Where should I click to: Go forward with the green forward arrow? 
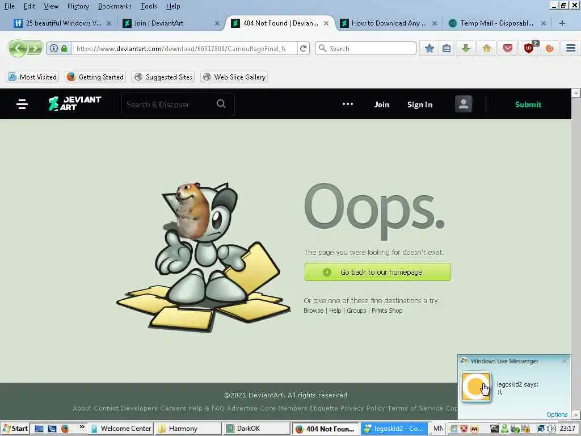[35, 48]
